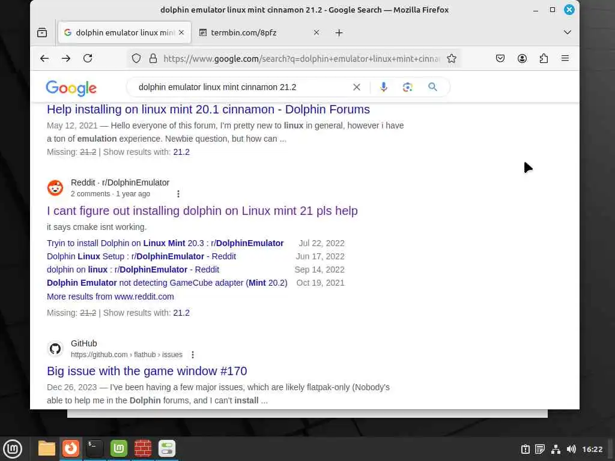Click the github.com flathub issues URL
Screen dimensions: 615x461
(x=126, y=355)
